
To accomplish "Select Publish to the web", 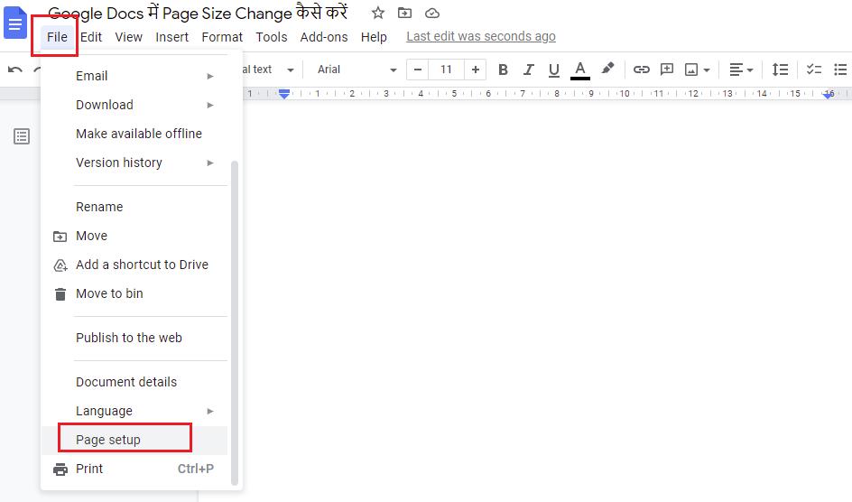I will [136, 338].
